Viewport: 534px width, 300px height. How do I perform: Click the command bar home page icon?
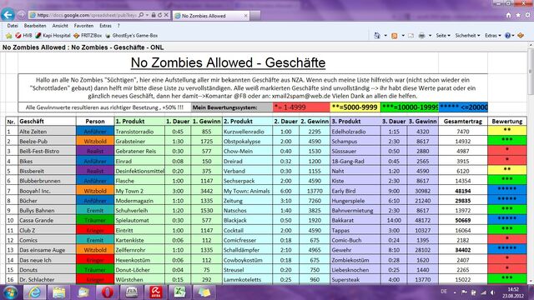377,35
